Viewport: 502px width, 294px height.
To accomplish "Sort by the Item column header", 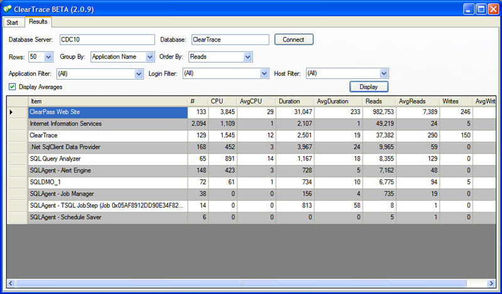I will tap(107, 102).
